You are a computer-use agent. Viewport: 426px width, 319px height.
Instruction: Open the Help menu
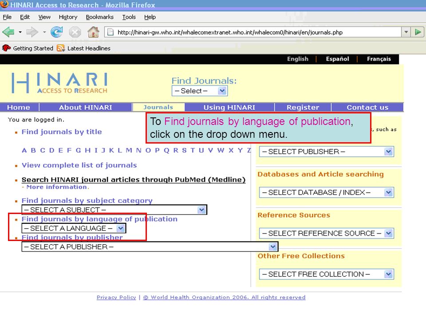pos(150,17)
